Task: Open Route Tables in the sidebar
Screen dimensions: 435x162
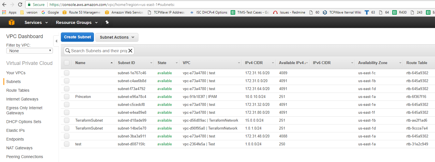Action: point(18,90)
